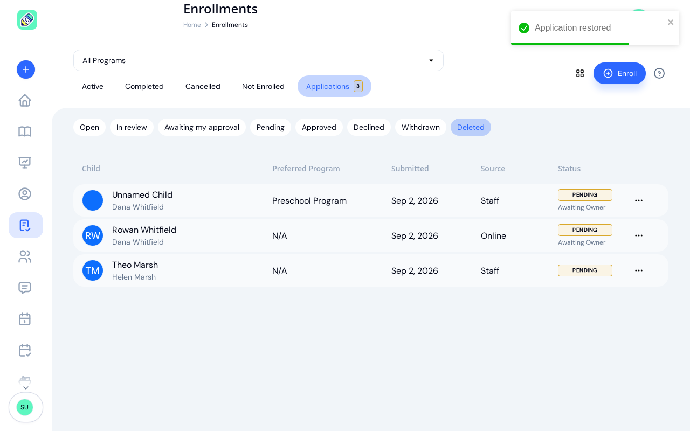Open help via the question mark icon

pos(659,73)
